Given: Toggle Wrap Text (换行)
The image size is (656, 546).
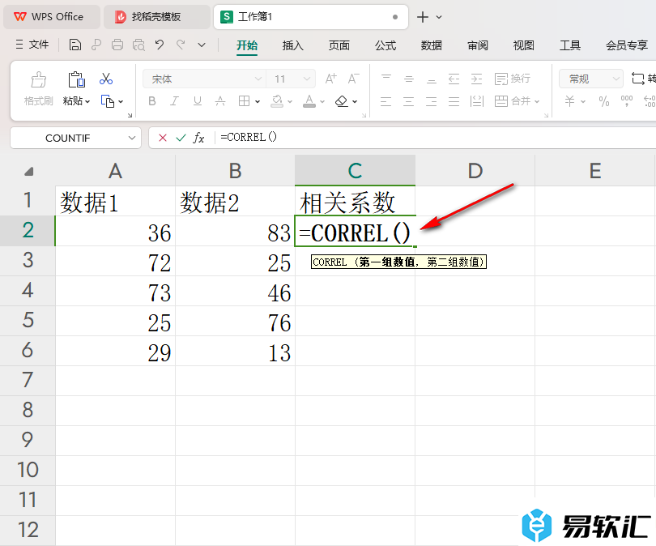Looking at the screenshot, I should click(513, 79).
